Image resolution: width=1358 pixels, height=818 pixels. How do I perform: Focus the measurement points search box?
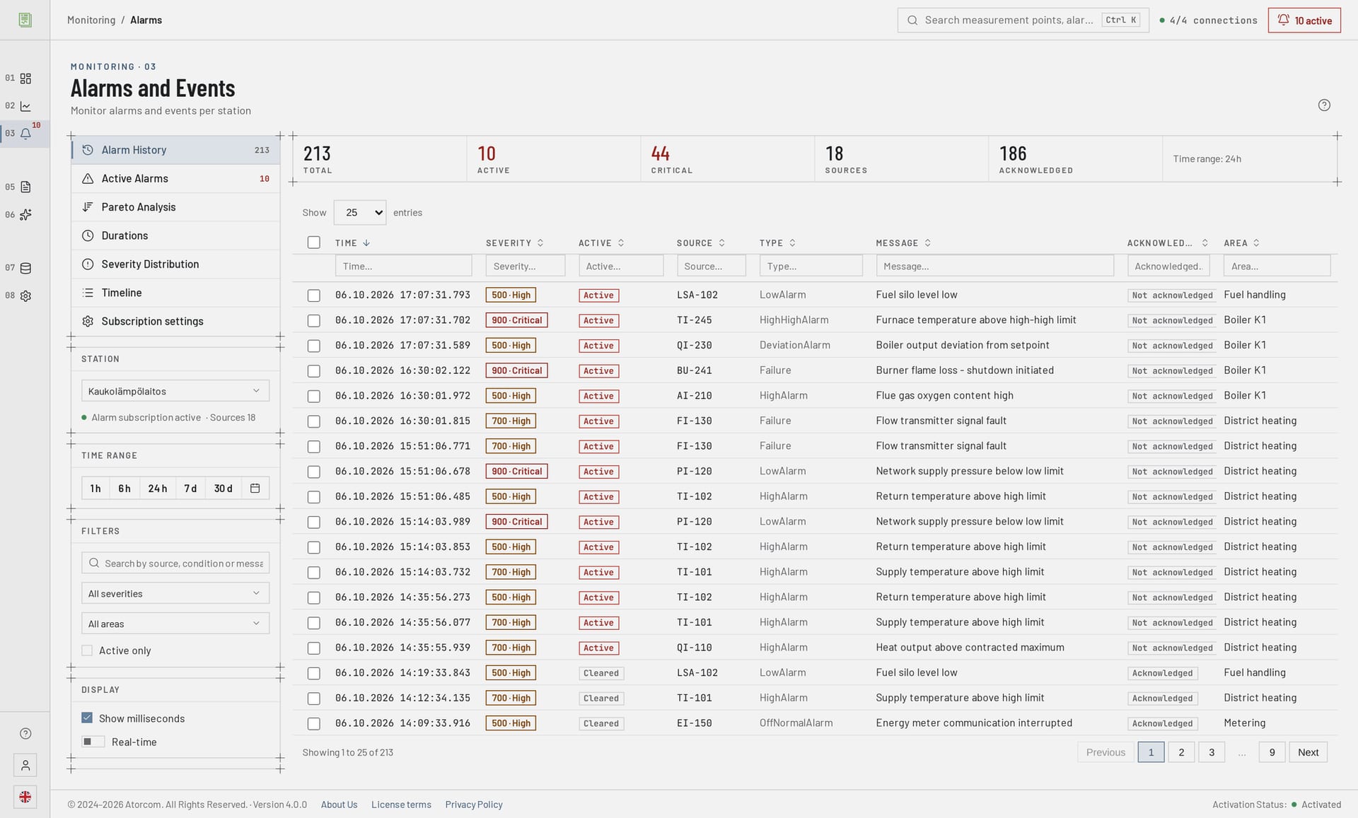pos(1023,21)
